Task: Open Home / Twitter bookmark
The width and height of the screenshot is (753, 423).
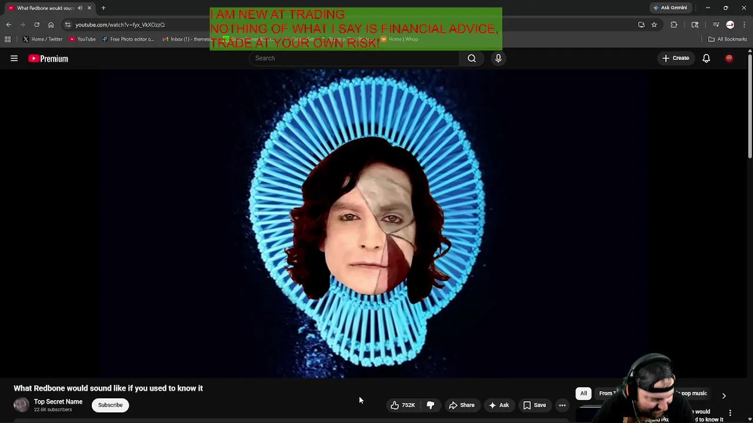Action: pos(43,39)
